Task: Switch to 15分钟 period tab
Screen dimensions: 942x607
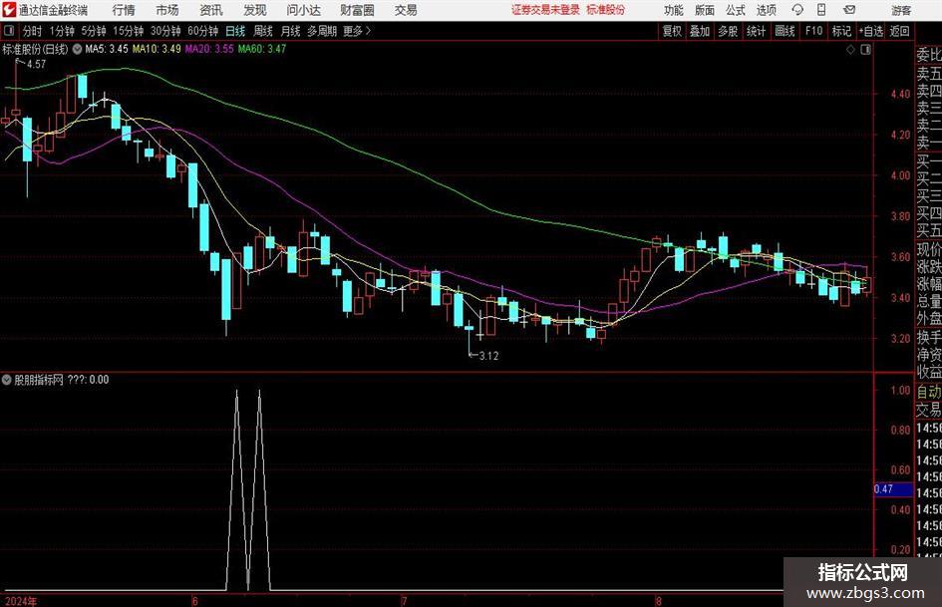Action: pyautogui.click(x=129, y=31)
